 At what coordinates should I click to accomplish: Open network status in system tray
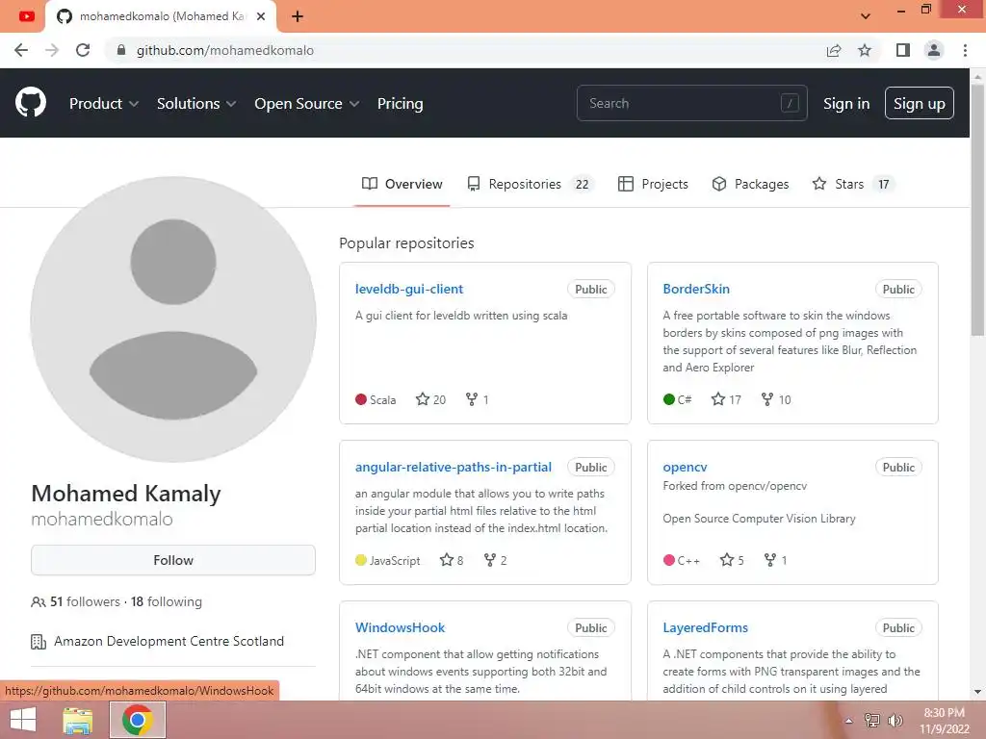pyautogui.click(x=872, y=721)
